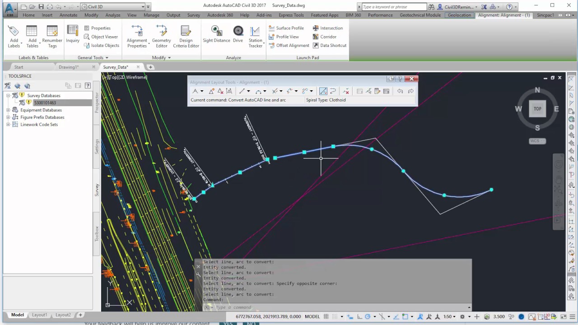Click Surface Profile in Launch Pad
This screenshot has width=578, height=325.
pyautogui.click(x=286, y=28)
